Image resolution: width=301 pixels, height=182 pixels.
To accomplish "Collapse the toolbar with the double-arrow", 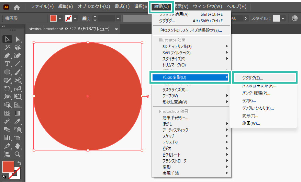I will [x=3, y=26].
